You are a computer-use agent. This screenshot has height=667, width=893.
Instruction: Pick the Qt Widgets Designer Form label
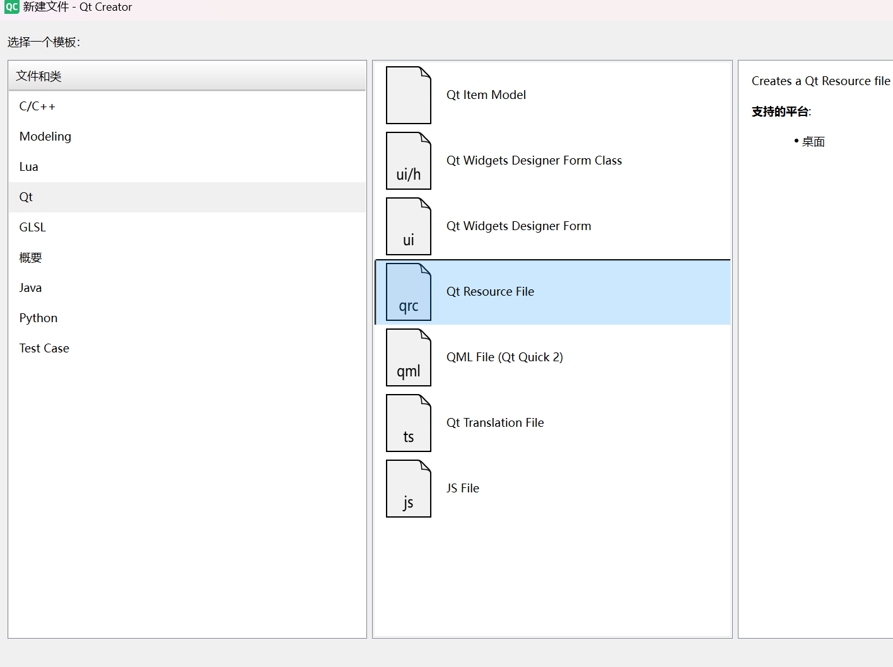519,226
